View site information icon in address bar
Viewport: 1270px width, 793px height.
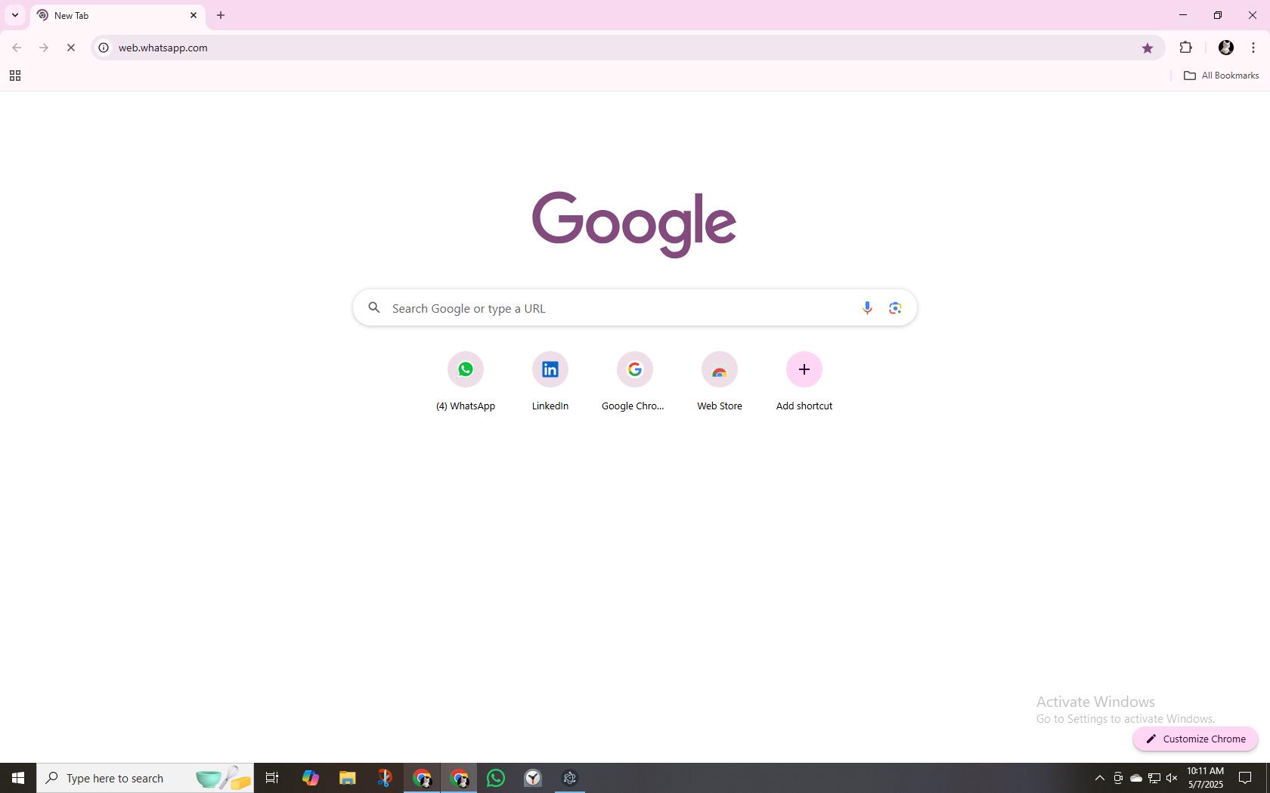click(x=104, y=48)
